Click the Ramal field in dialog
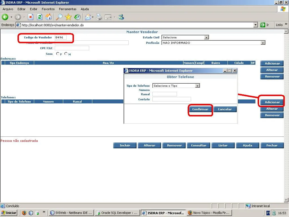 click(x=165, y=94)
